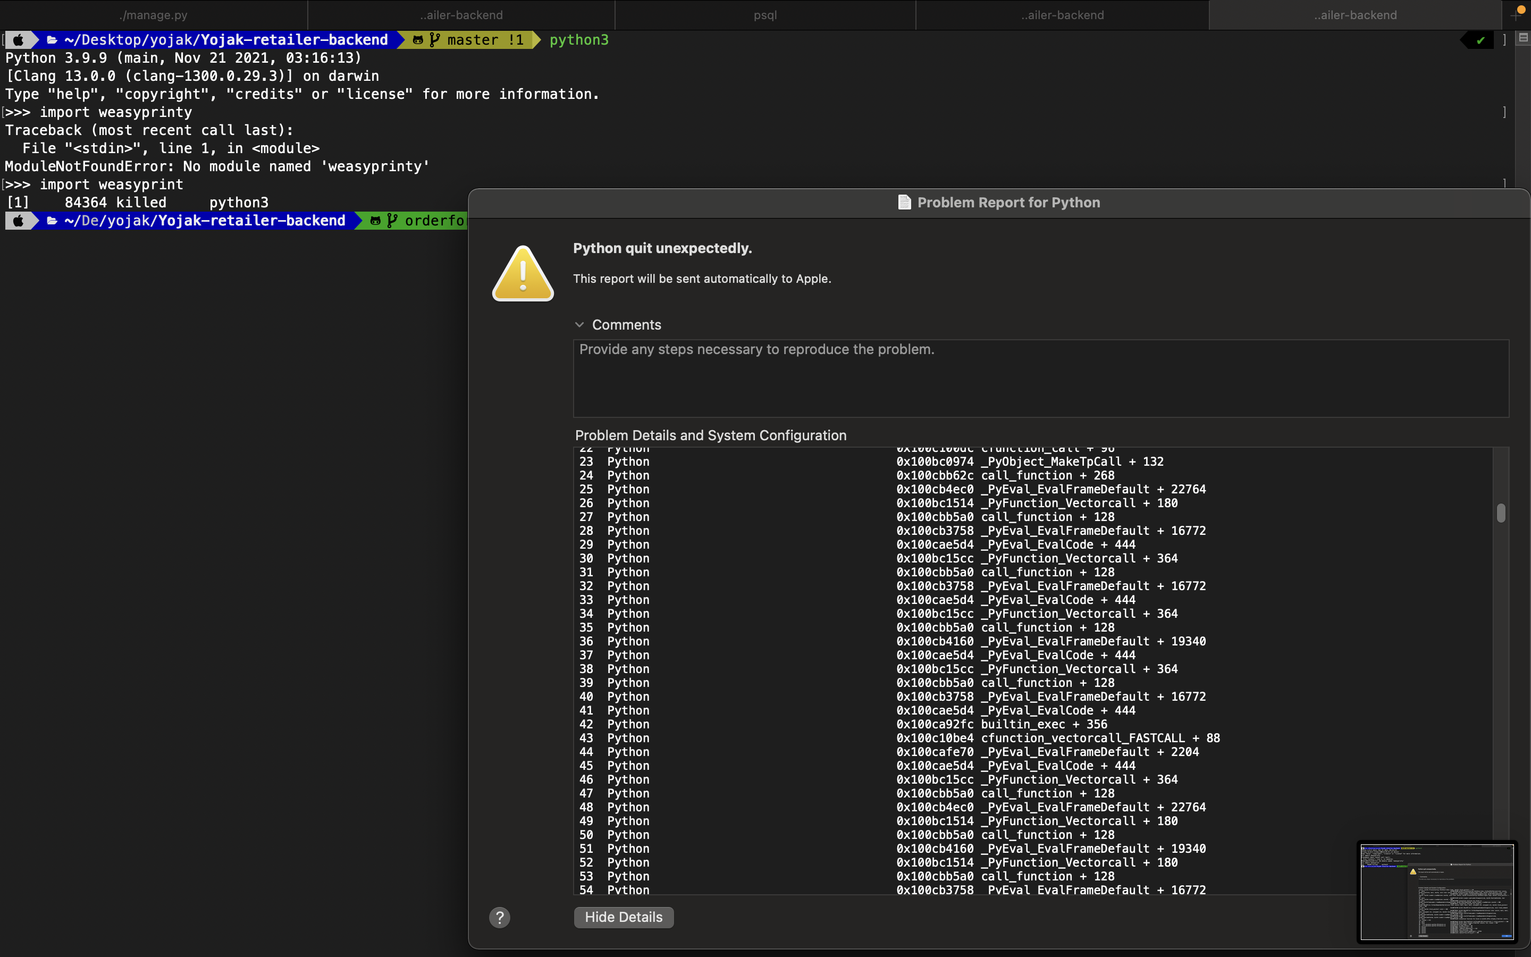Select the ./manage.py terminal tab
Viewport: 1531px width, 957px height.
(153, 14)
